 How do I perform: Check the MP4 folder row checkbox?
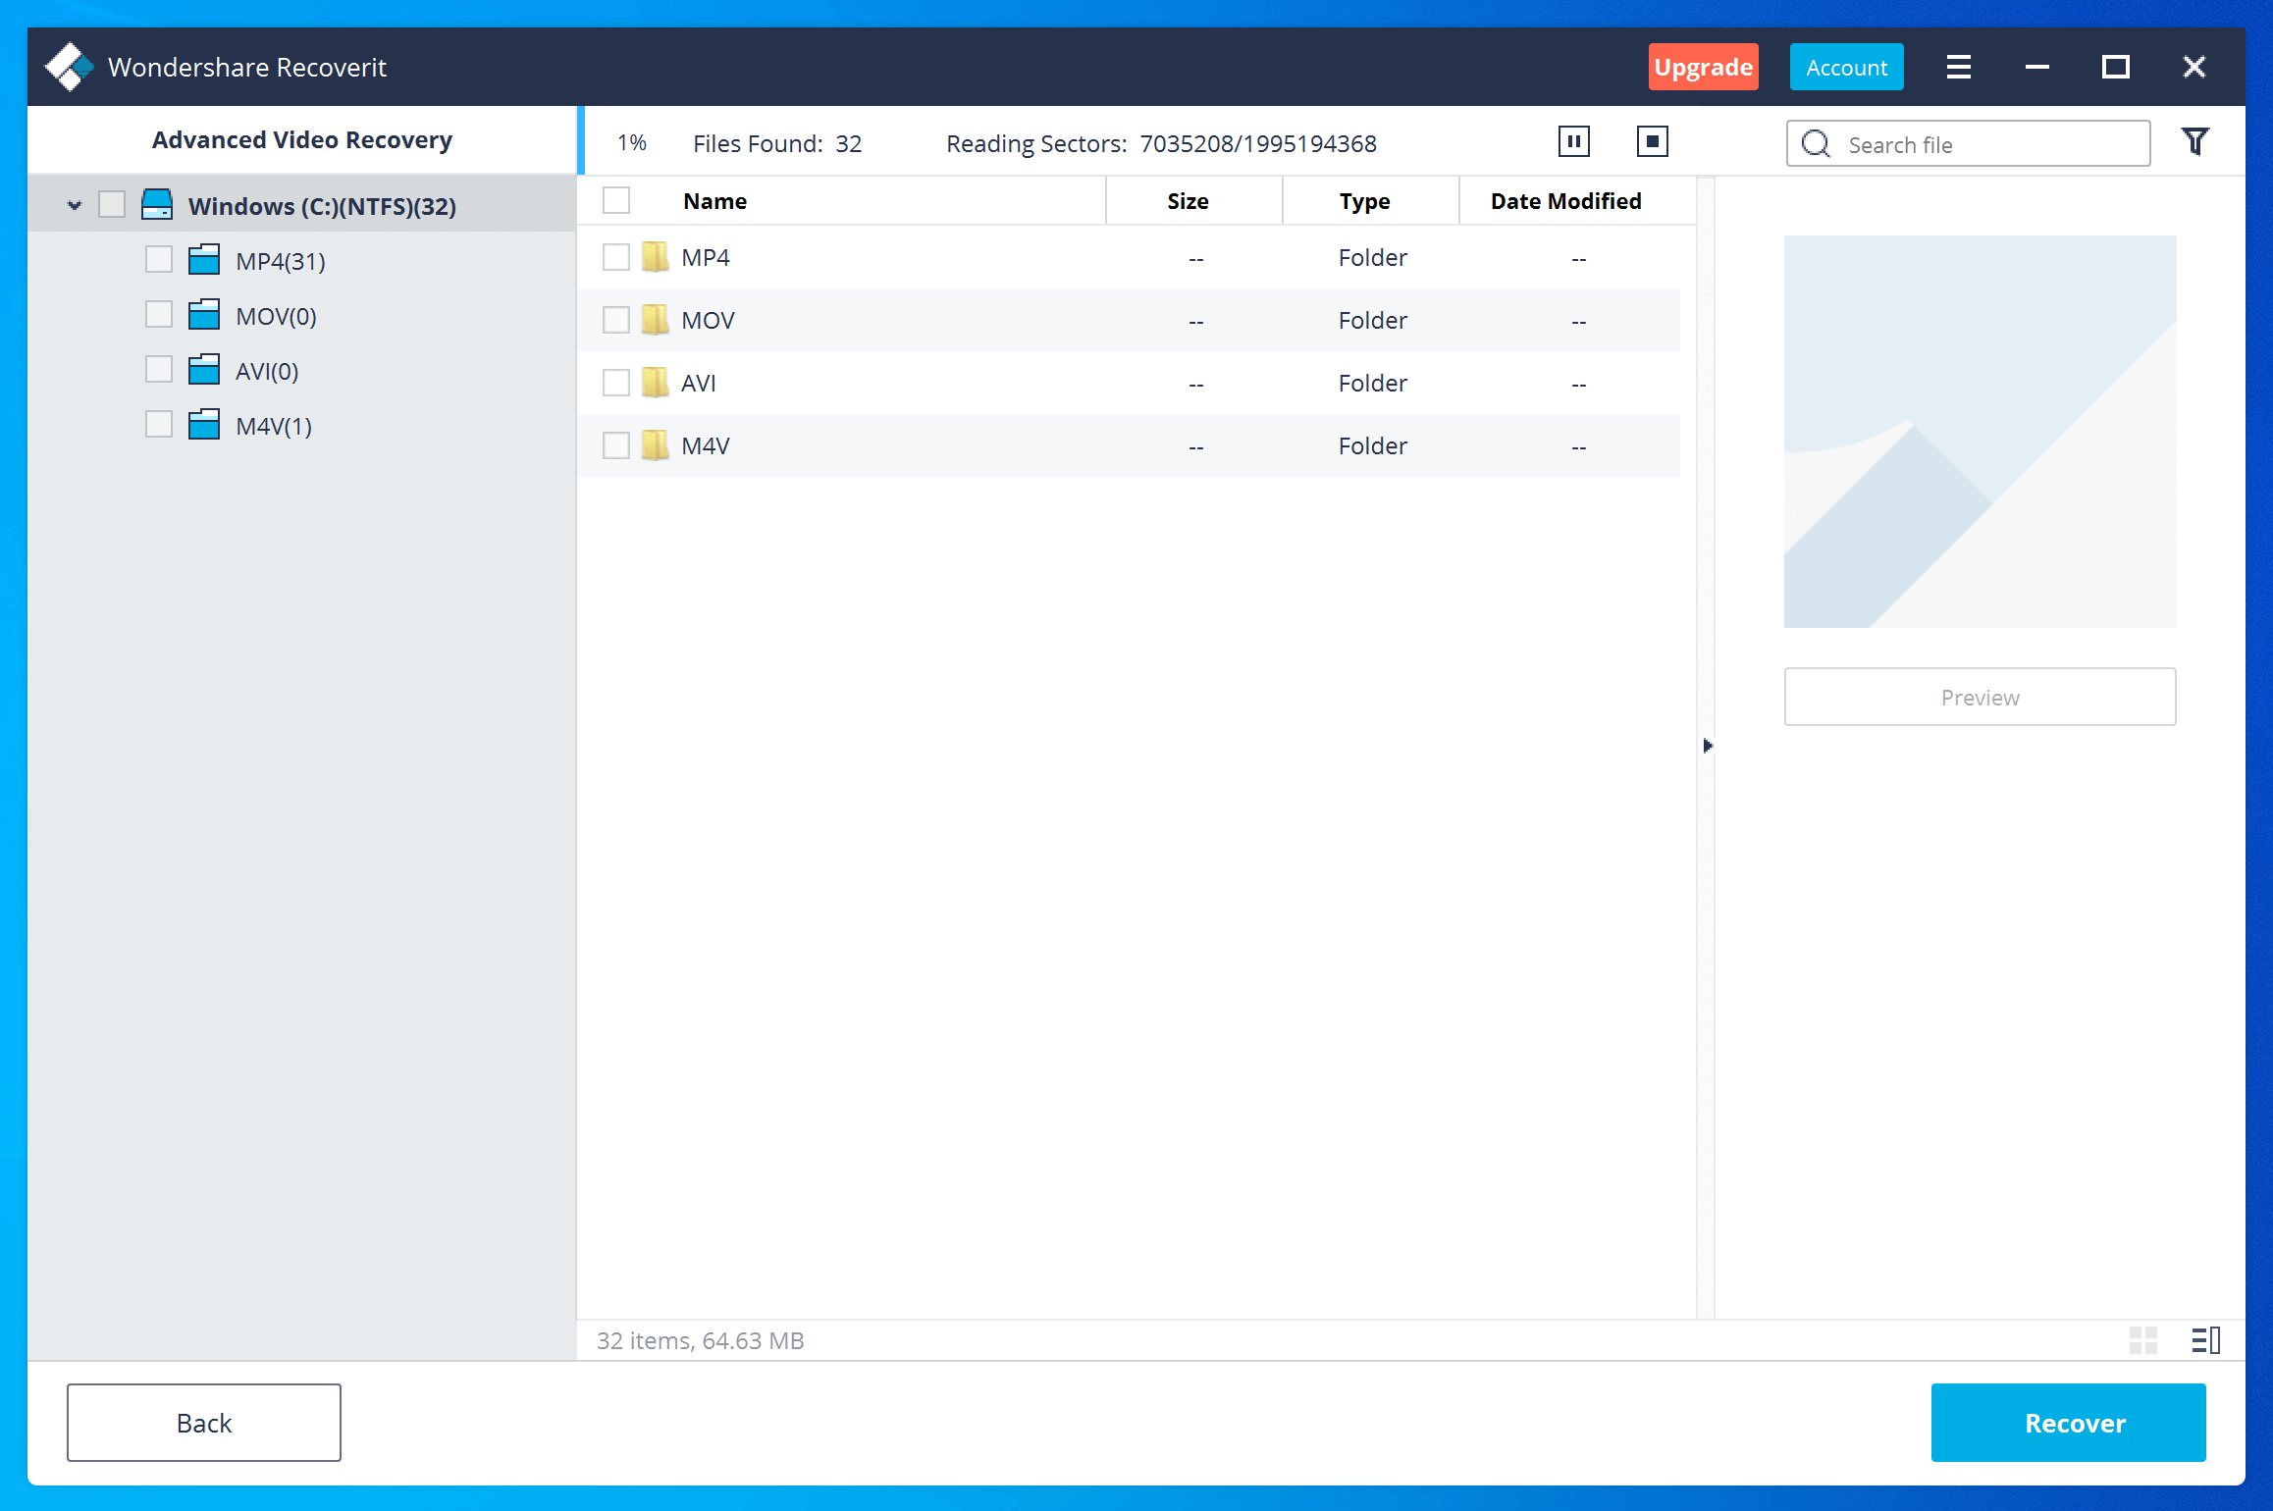click(616, 257)
